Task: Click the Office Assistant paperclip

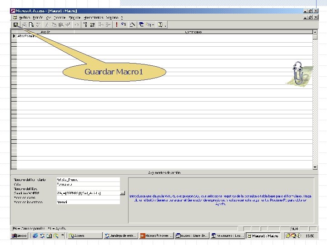Action: tap(299, 73)
